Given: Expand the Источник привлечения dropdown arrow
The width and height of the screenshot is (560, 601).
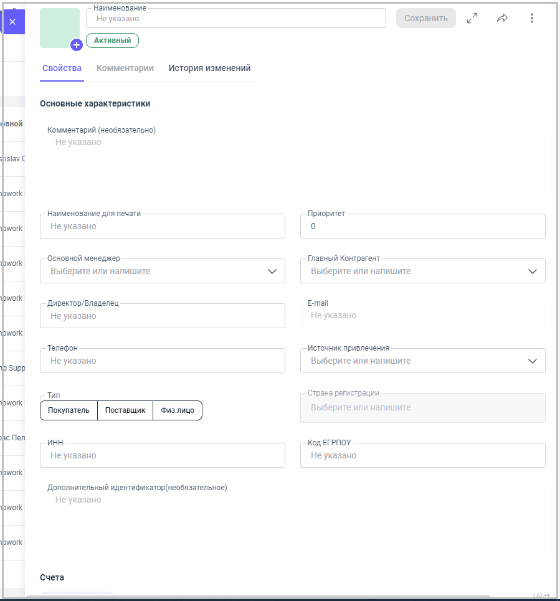Looking at the screenshot, I should (x=533, y=361).
